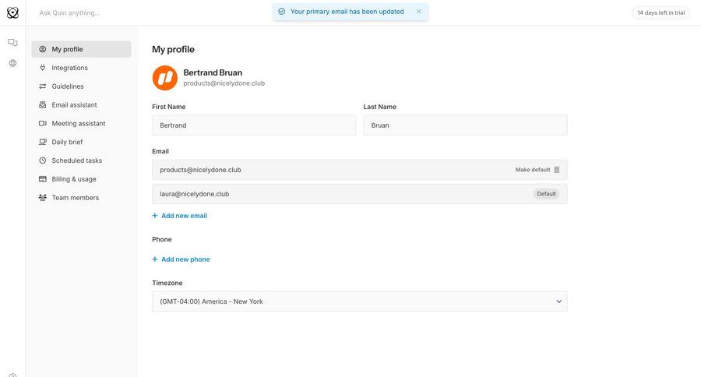Open Billing & usage page
This screenshot has width=701, height=377.
click(x=74, y=179)
